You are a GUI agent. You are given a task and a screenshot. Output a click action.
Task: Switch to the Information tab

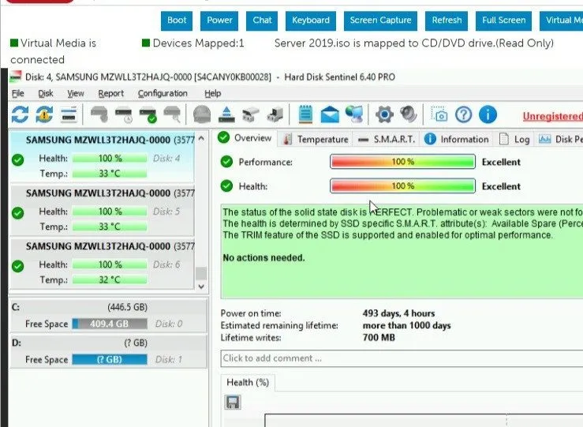(x=457, y=139)
